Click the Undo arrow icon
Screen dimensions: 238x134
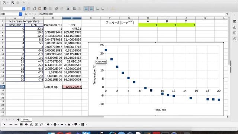coord(24,3)
